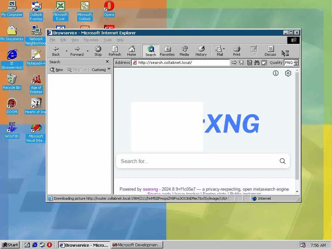The width and height of the screenshot is (332, 249).
Task: Click the bookmarks book icon
Action: [250, 63]
